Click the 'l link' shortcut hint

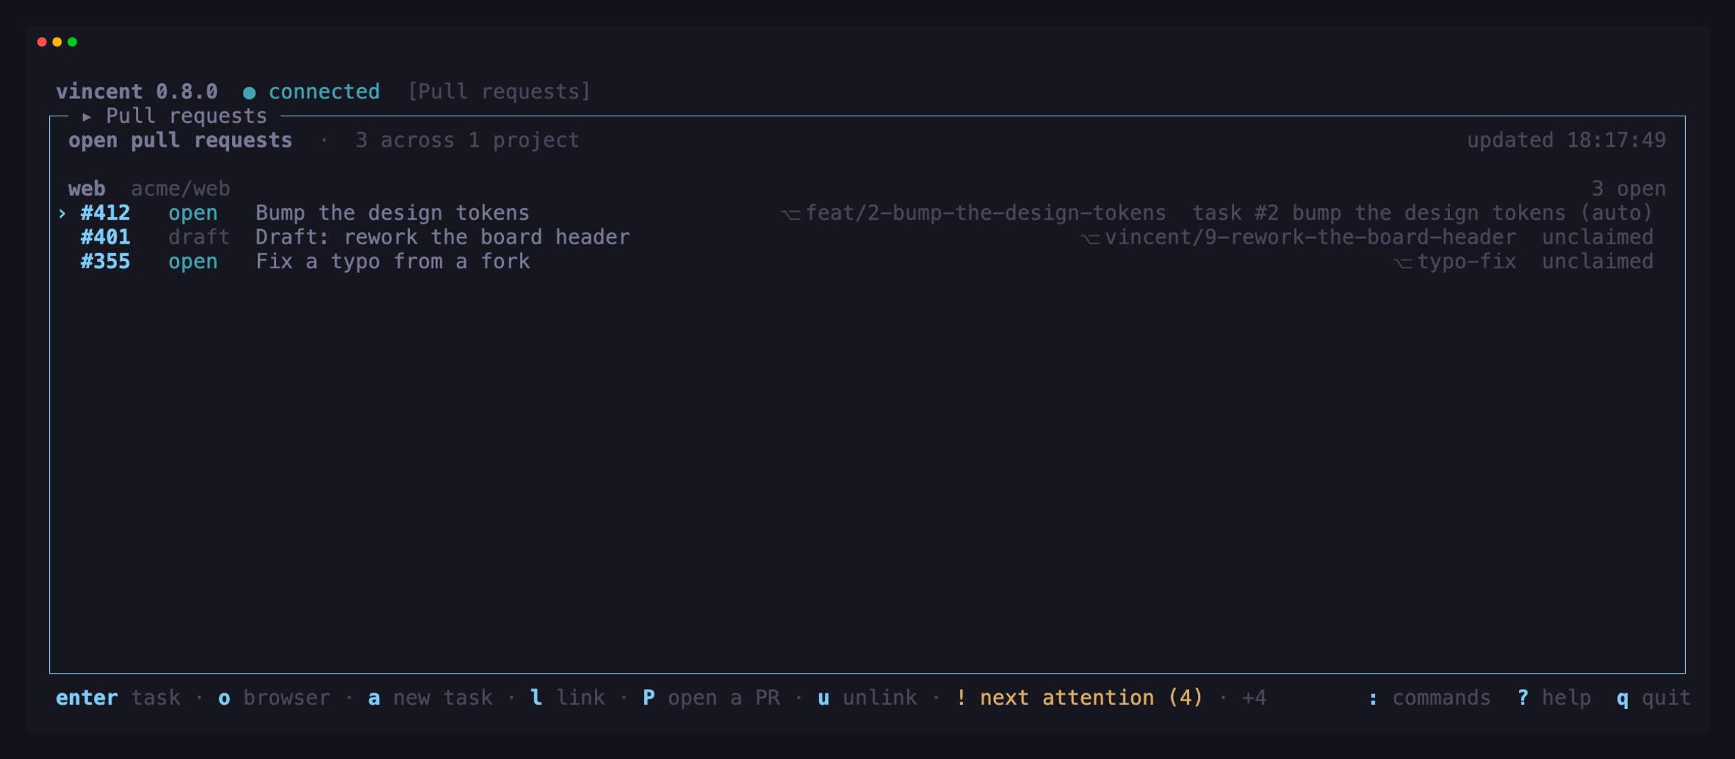[x=567, y=698]
